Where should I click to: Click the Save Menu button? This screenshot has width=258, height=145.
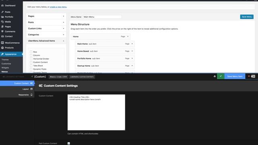[247, 17]
